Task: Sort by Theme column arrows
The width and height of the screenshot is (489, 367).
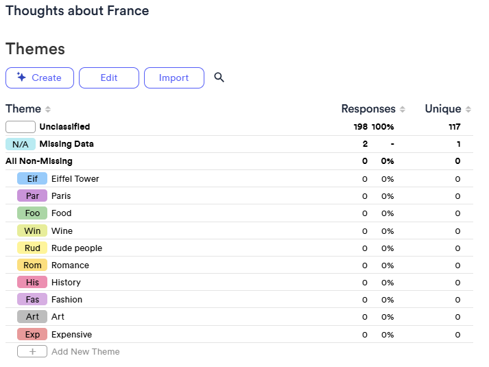Action: click(48, 109)
